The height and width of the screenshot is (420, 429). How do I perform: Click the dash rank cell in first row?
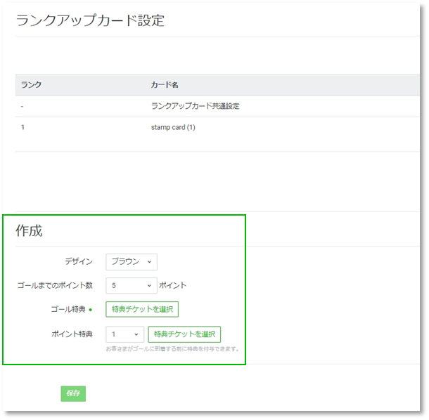click(23, 106)
